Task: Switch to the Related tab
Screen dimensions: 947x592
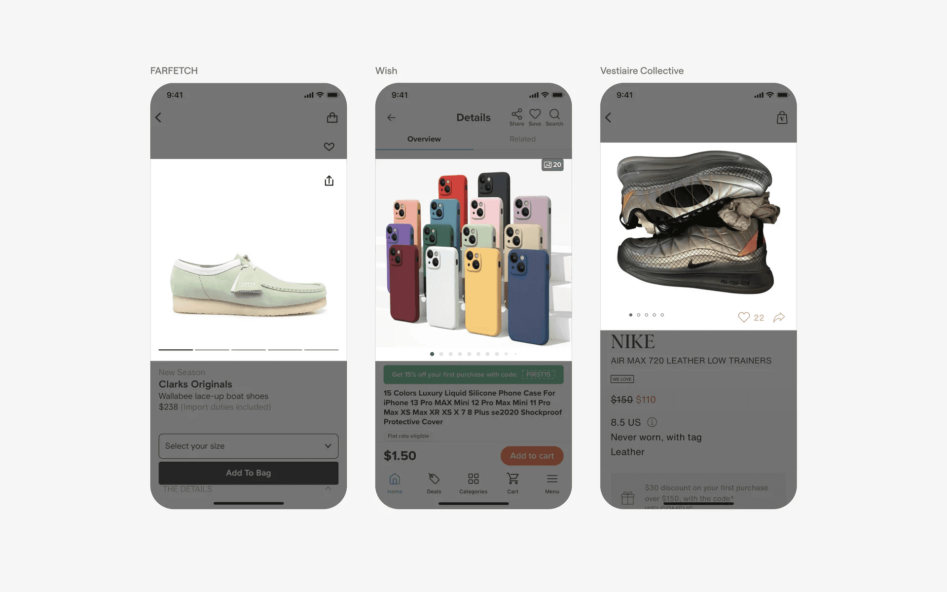Action: 522,139
